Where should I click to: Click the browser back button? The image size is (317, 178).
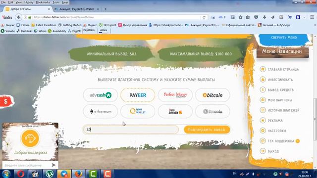19,17
